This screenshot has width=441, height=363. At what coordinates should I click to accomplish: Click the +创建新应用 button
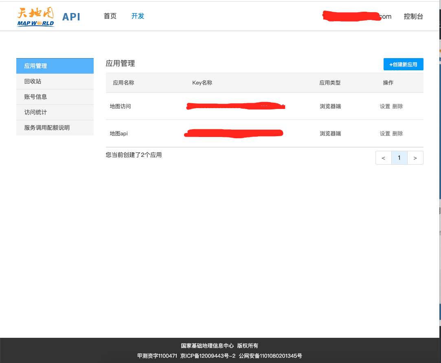403,64
